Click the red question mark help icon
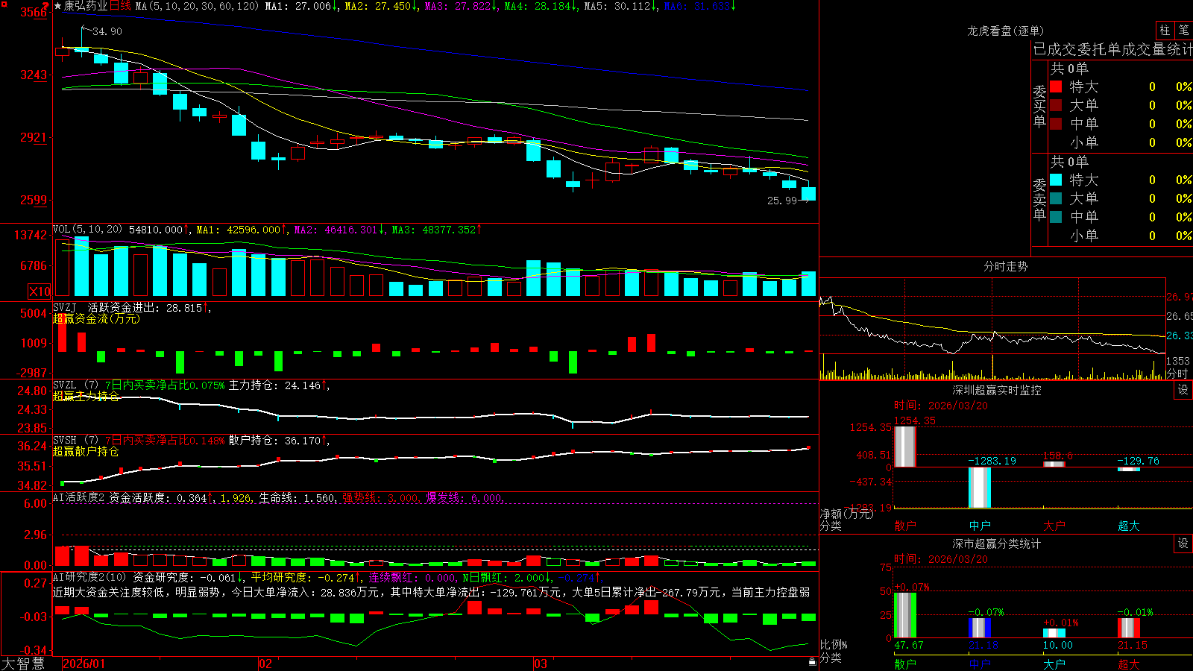This screenshot has width=1193, height=671. (46, 6)
